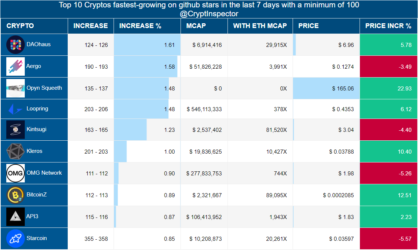Click the BitcoinZ coin logo

[16, 195]
